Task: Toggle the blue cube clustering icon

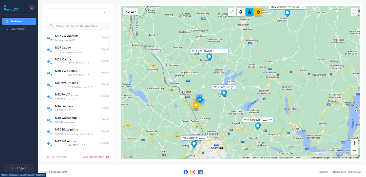Action: [249, 12]
